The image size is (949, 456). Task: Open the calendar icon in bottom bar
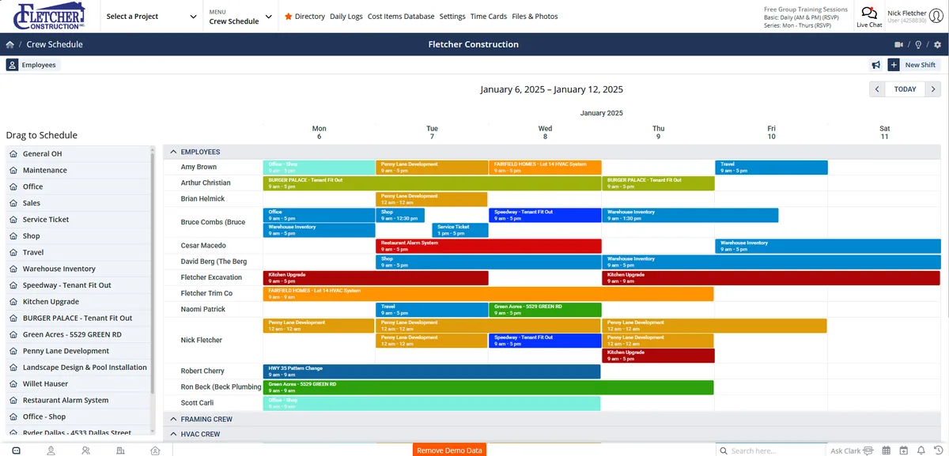coord(886,450)
